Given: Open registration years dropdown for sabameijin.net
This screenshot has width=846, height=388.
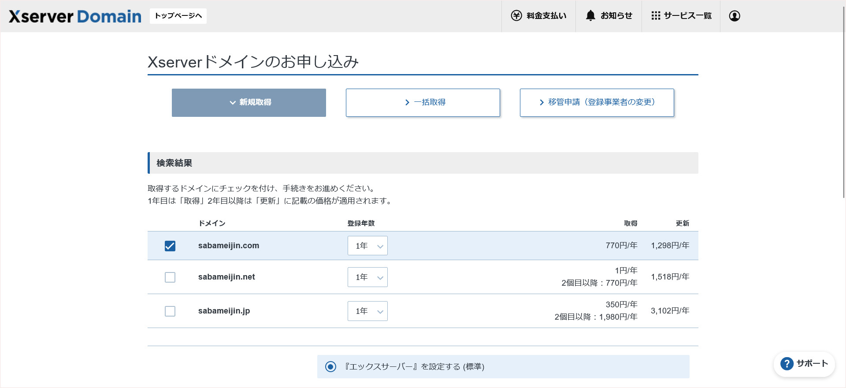Looking at the screenshot, I should coord(367,277).
